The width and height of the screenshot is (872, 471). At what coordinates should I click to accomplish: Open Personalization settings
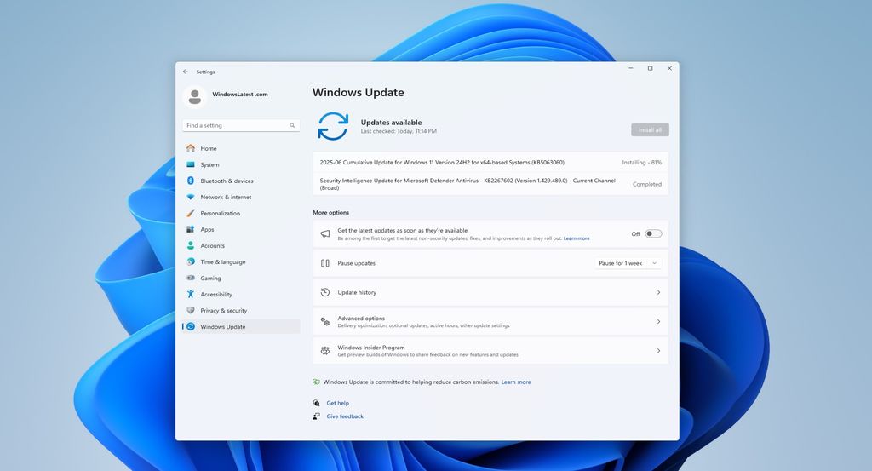[241, 213]
